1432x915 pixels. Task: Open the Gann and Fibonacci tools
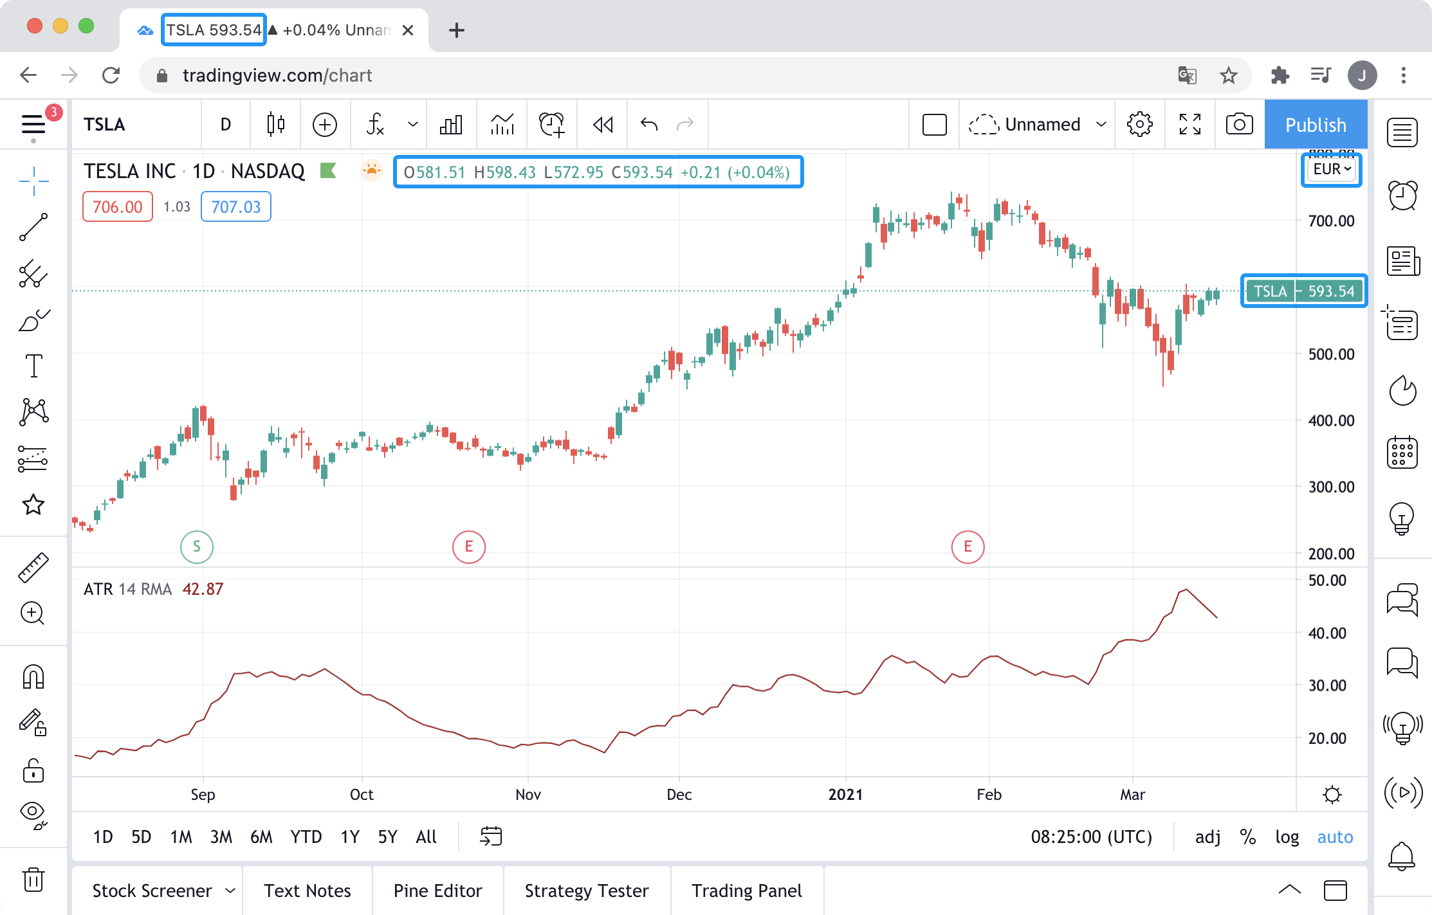coord(33,274)
